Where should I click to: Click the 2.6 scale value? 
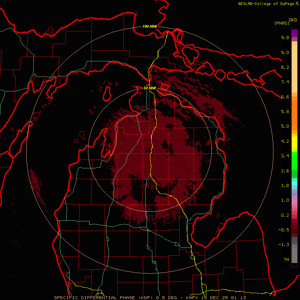tap(285, 171)
